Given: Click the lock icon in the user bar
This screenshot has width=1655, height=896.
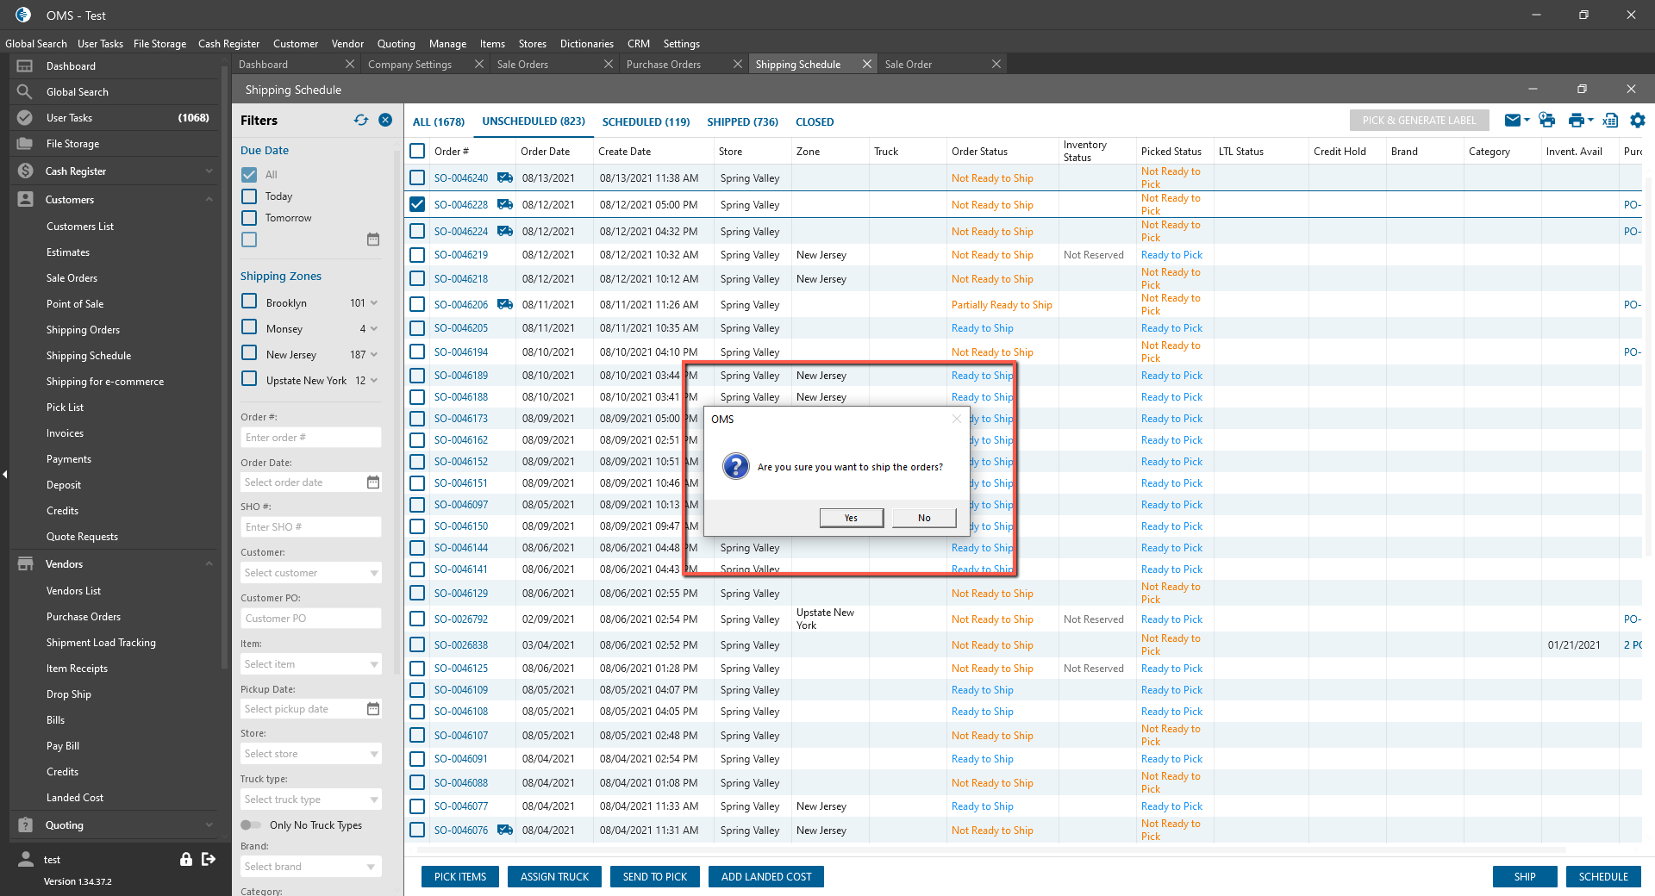Looking at the screenshot, I should pyautogui.click(x=185, y=859).
